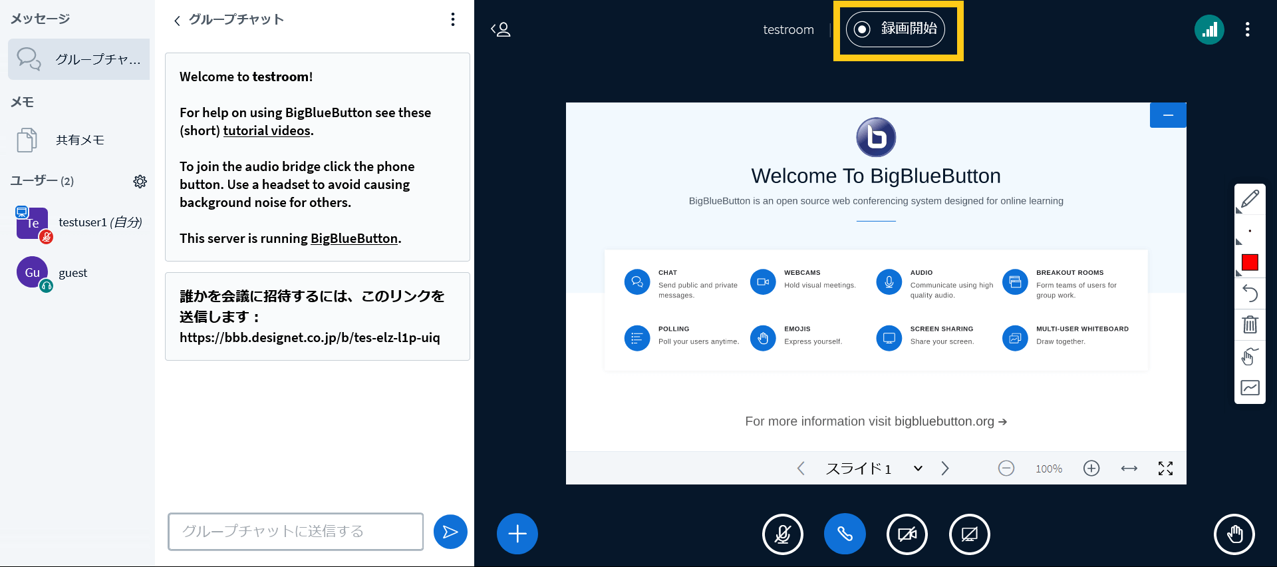
Task: Toggle screen sharing button
Action: [x=970, y=534]
